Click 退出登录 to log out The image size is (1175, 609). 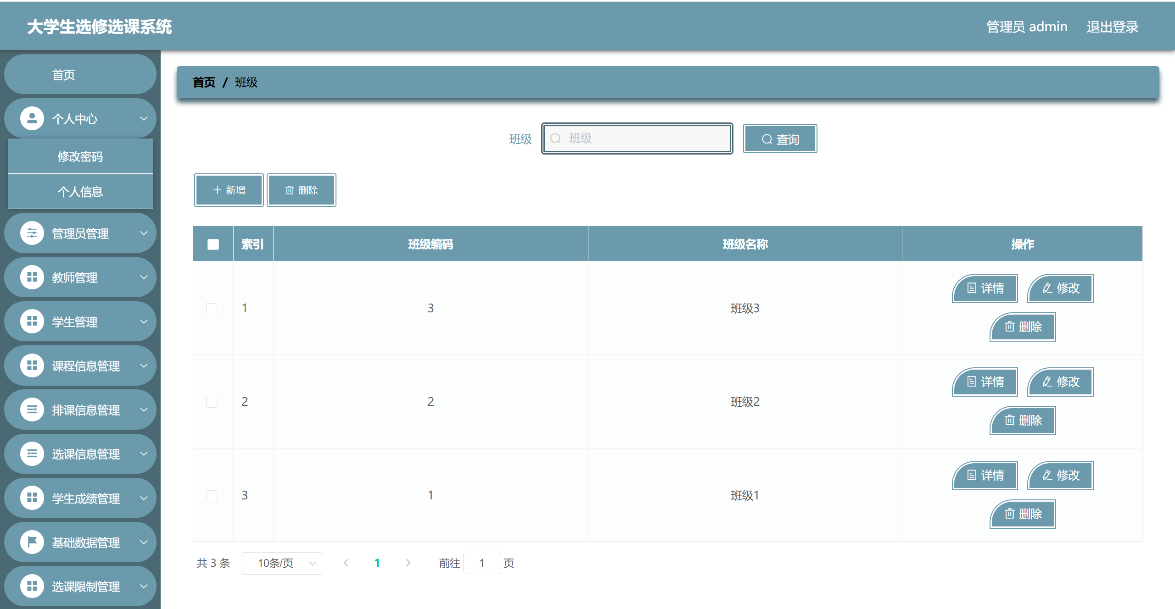tap(1112, 27)
